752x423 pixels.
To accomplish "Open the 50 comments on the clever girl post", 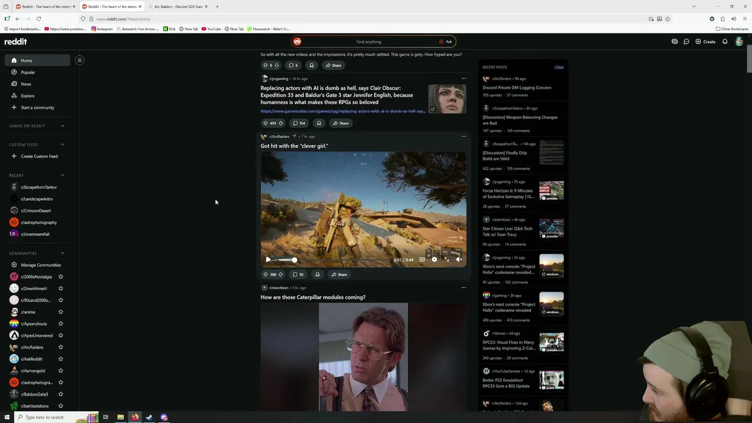I will pos(298,274).
